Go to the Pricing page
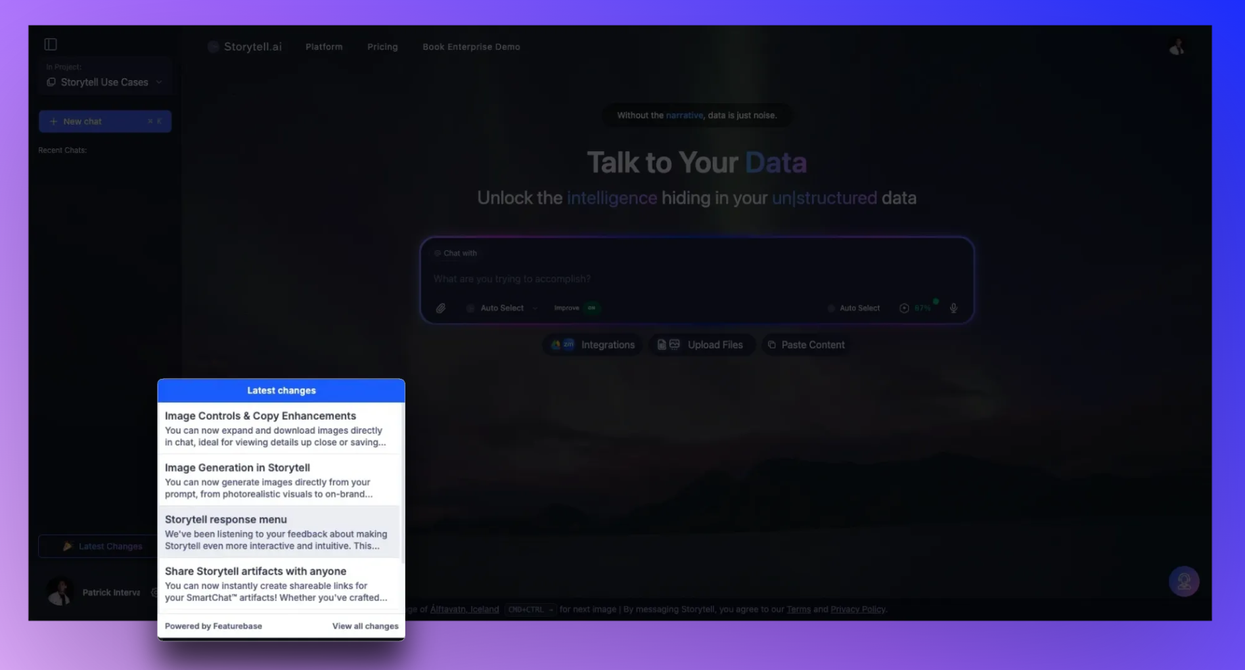Screen dimensions: 1245x670 click(382, 47)
